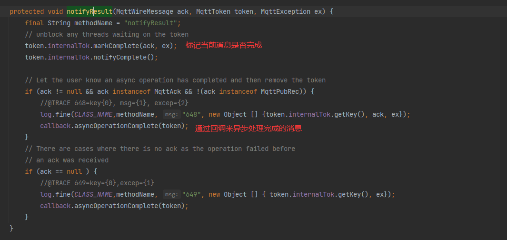Click the comment 'There are cases where there is no ack'
The image size is (507, 240).
click(x=160, y=149)
